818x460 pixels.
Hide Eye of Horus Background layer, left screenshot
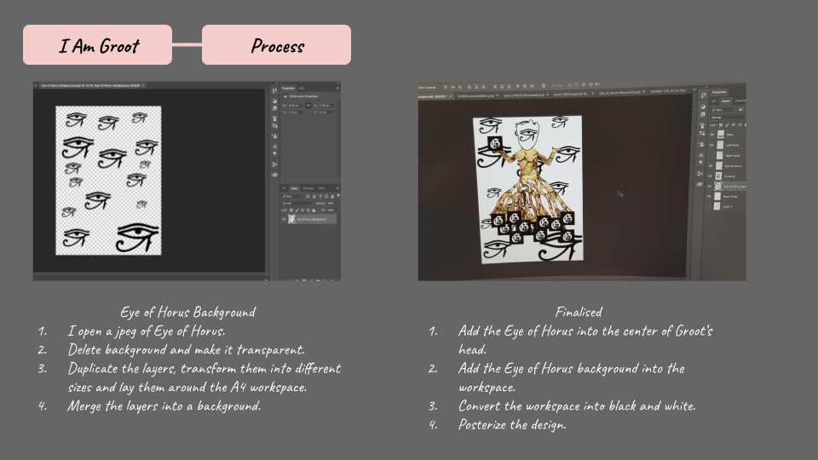pos(284,219)
